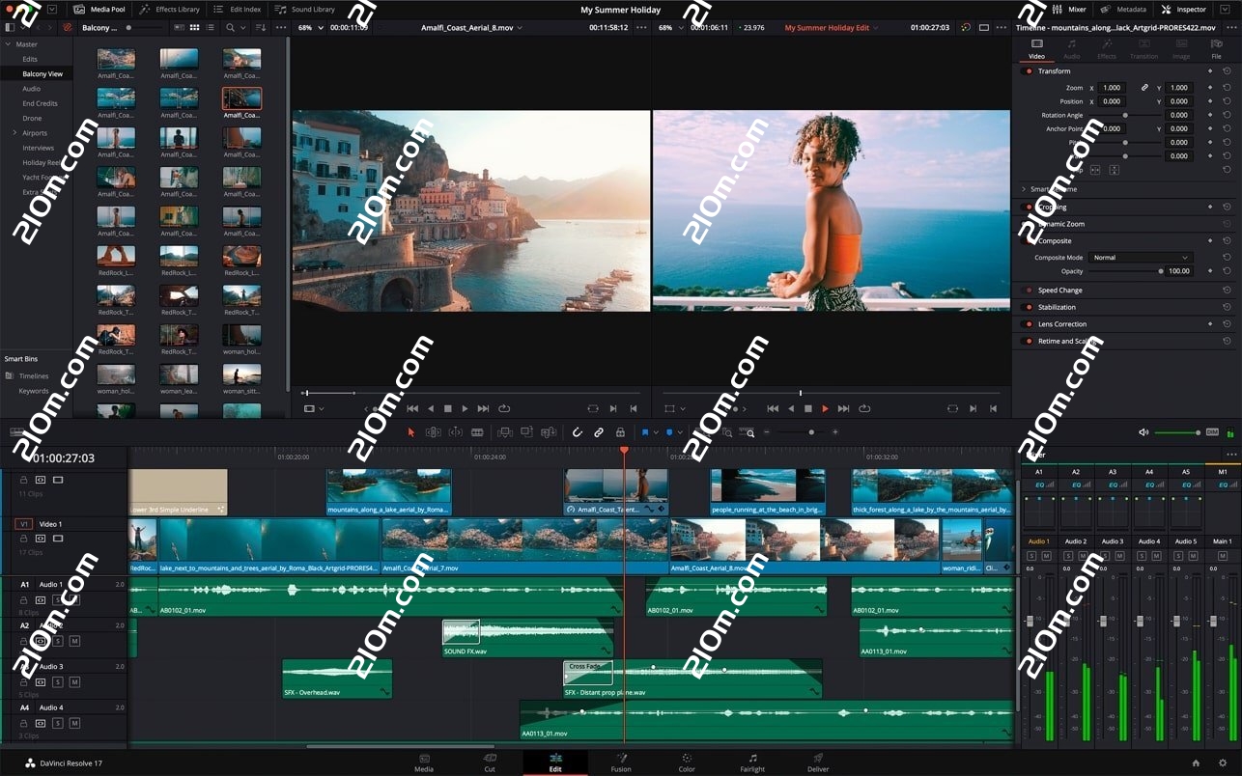Screen dimensions: 1242x776
Task: Toggle the Position Lock padlock in toolbar
Action: click(620, 432)
